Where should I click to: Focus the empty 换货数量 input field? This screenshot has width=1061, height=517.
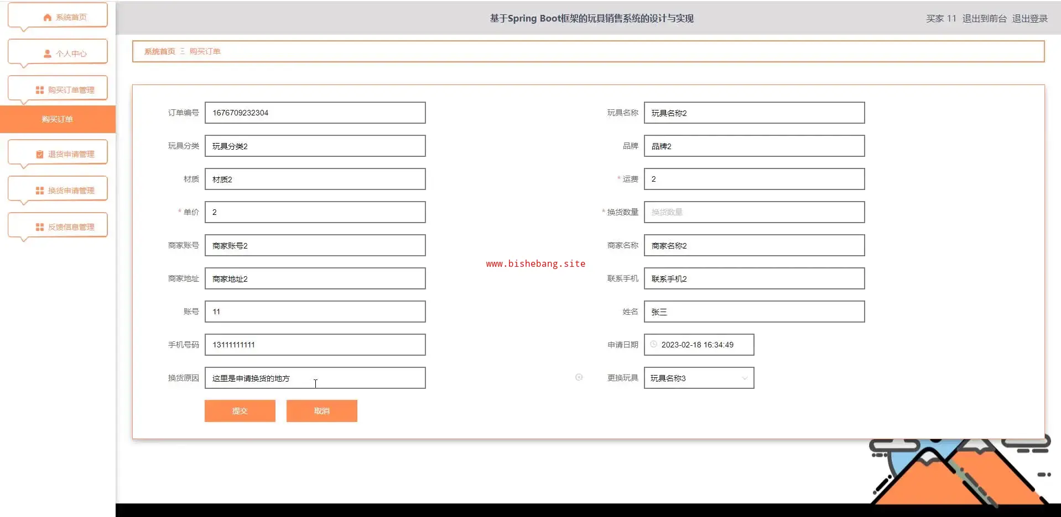pyautogui.click(x=755, y=212)
